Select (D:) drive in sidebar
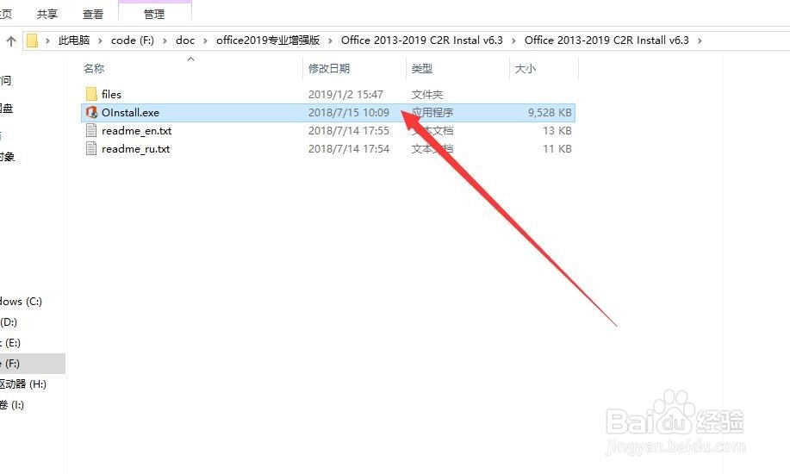Image resolution: width=790 pixels, height=474 pixels. point(9,321)
